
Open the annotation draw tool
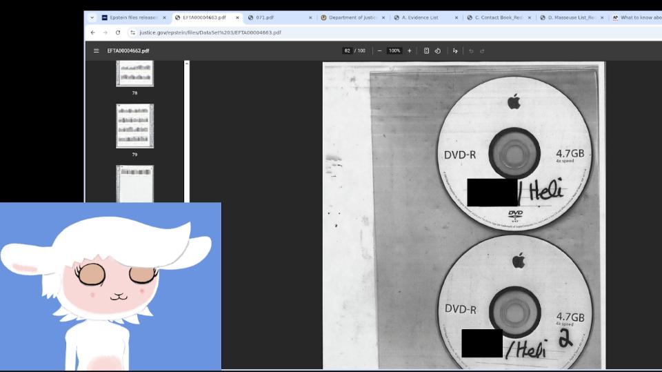pyautogui.click(x=455, y=50)
